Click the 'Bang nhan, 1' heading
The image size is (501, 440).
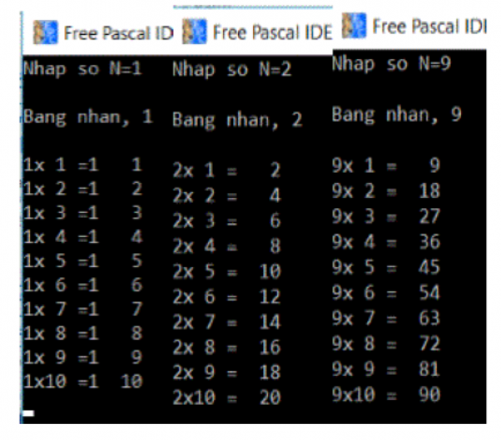89,117
